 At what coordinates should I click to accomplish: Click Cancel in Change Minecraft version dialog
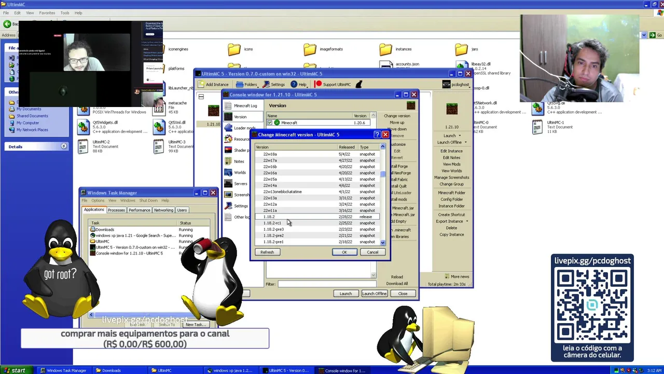pos(372,252)
